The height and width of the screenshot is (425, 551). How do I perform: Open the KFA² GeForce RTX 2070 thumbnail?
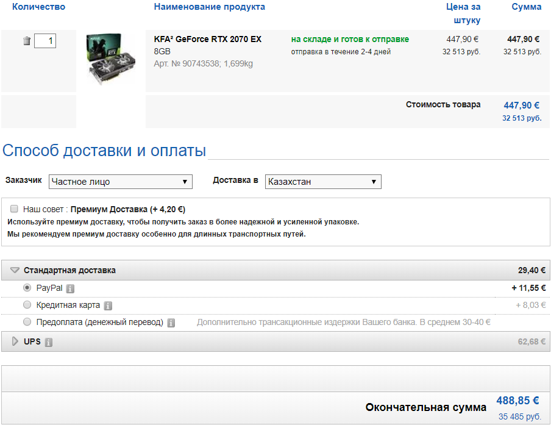pos(111,59)
